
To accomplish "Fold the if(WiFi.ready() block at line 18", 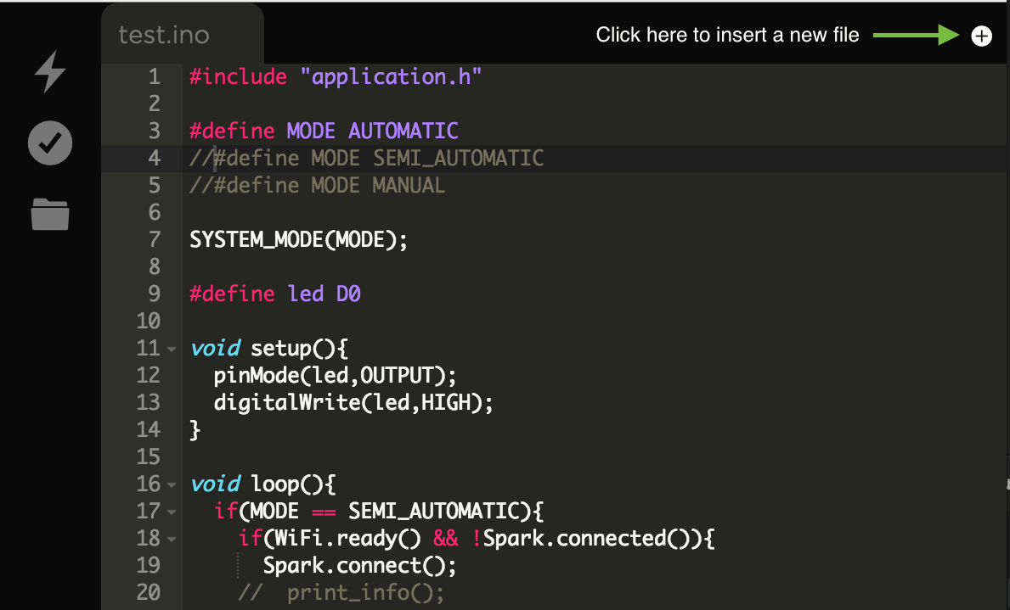I will tap(172, 540).
